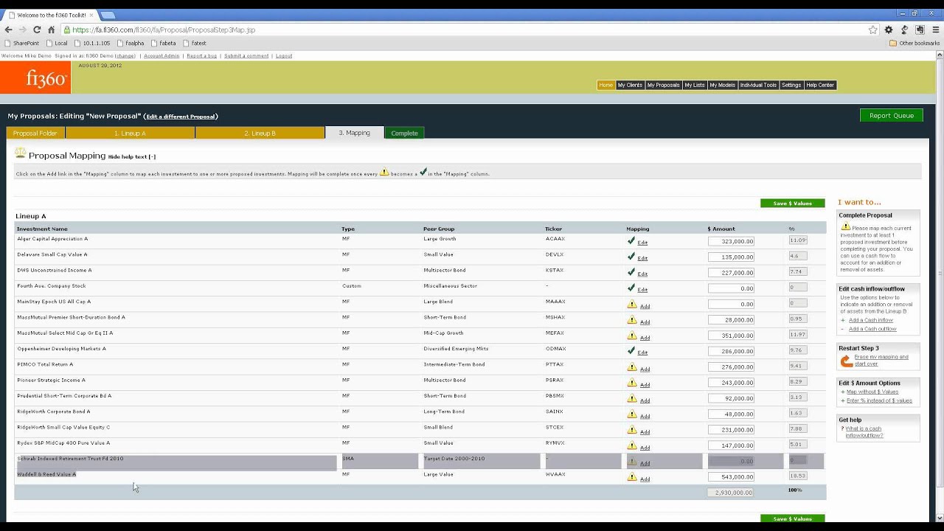
Task: Open My Models menu
Action: (722, 85)
